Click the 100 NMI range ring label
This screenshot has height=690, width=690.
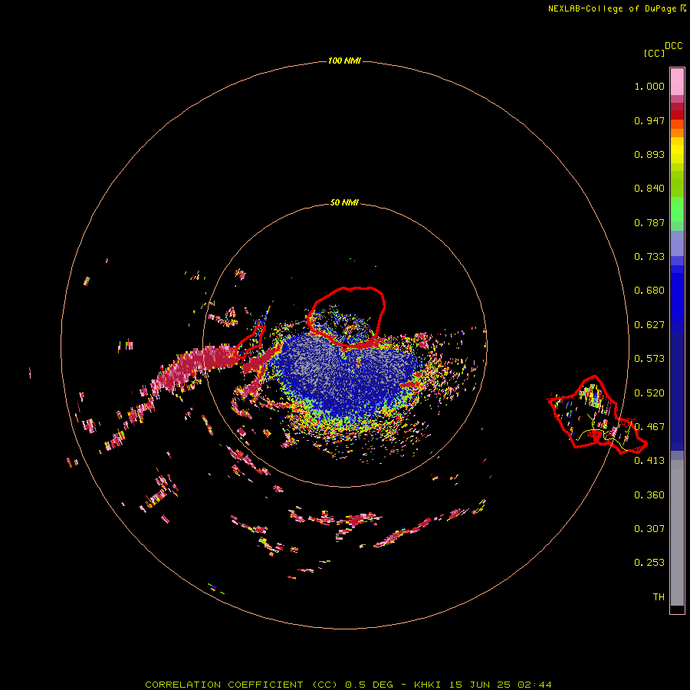pyautogui.click(x=344, y=61)
